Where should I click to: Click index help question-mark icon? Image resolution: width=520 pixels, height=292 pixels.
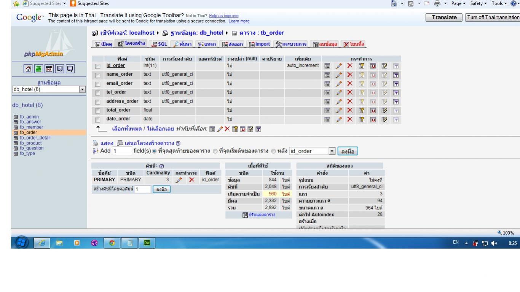tap(163, 166)
